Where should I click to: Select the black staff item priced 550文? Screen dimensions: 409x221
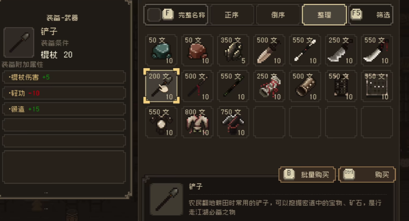(x=233, y=86)
